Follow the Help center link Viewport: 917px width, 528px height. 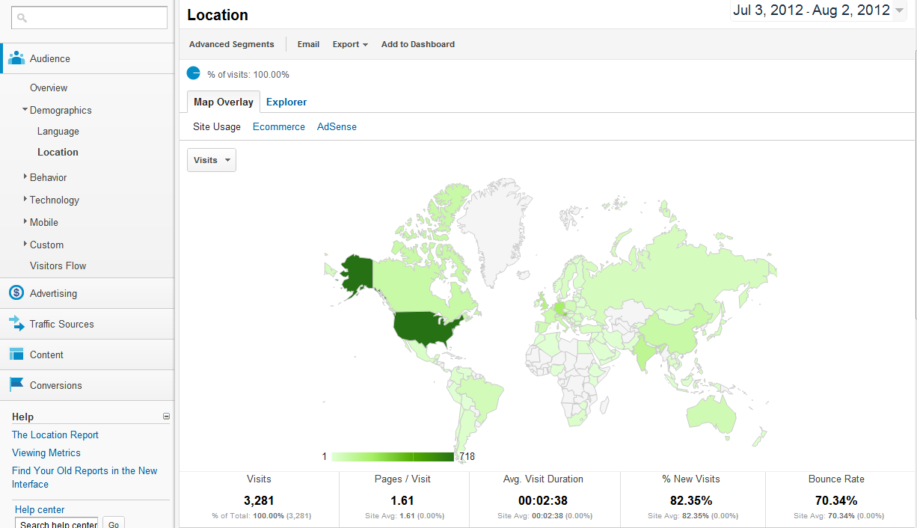click(40, 510)
